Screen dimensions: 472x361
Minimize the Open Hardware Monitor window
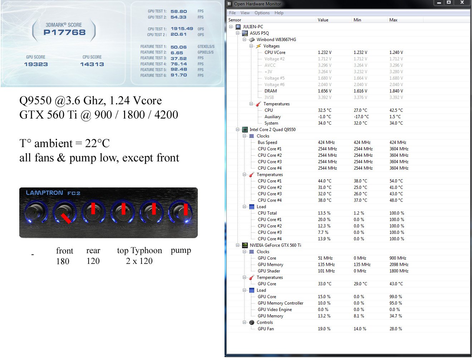click(x=439, y=2)
